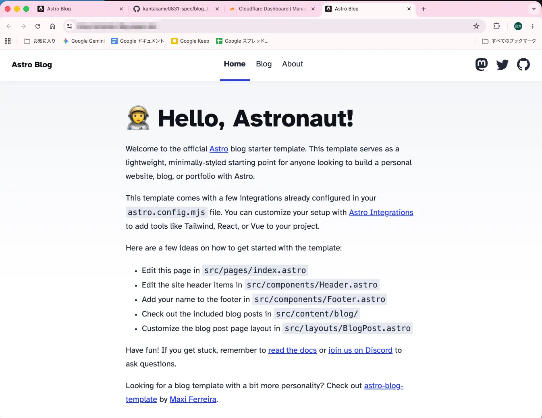Open the join us on Discord link
Viewport: 542px width, 418px height.
[360, 350]
